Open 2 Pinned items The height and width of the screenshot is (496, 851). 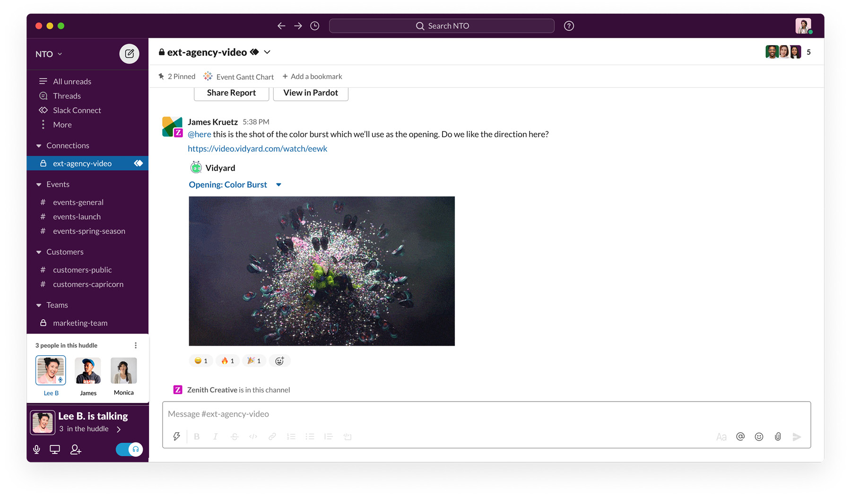(x=177, y=77)
